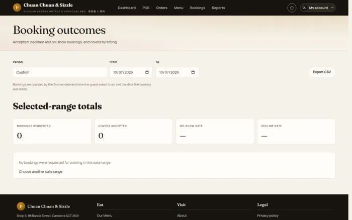Export booking outcomes as CSV

point(322,72)
